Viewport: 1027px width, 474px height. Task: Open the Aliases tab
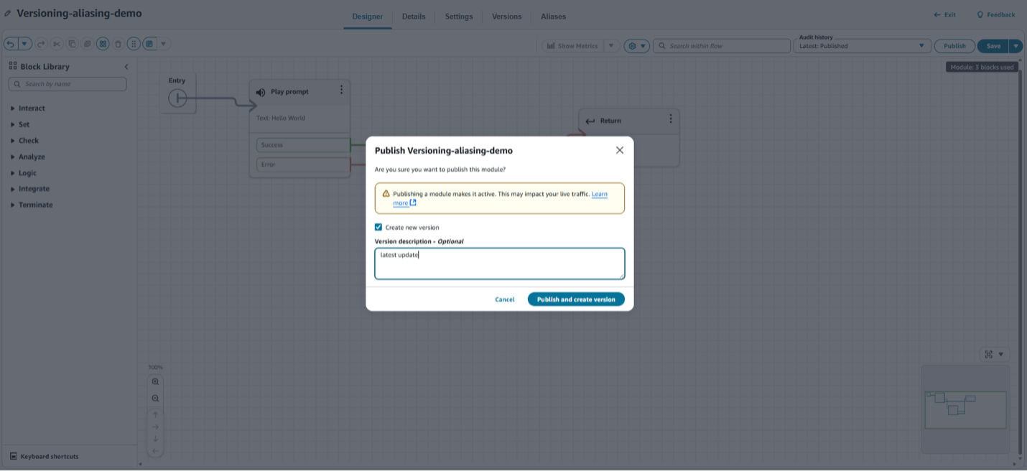coord(553,16)
